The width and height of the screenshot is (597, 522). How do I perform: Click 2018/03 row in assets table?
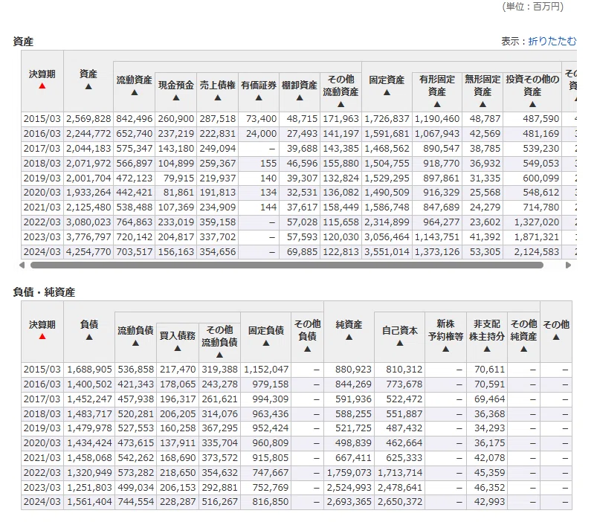(299, 164)
